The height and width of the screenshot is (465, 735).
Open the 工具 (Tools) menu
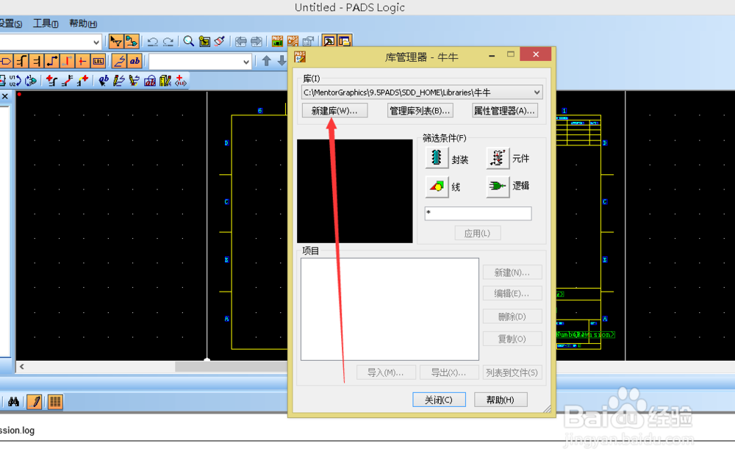tap(46, 24)
